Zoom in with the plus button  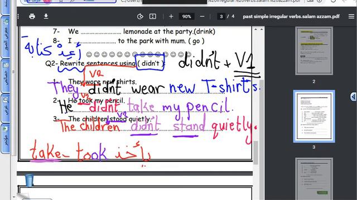pyautogui.click(x=171, y=16)
